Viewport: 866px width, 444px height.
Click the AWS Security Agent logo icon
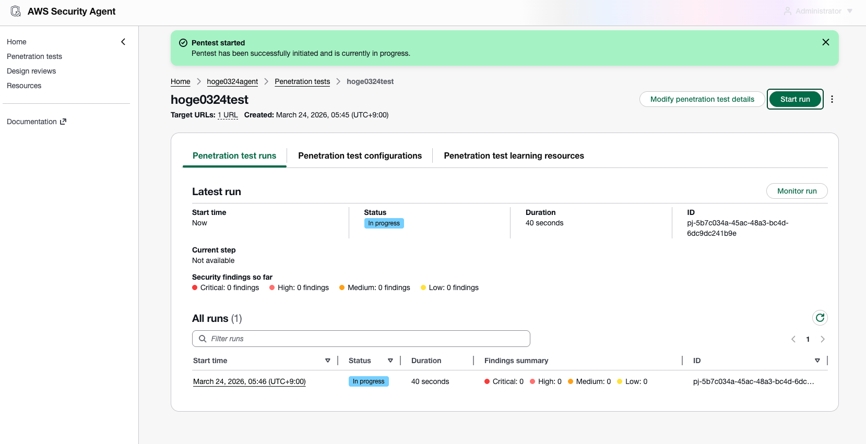[x=16, y=11]
